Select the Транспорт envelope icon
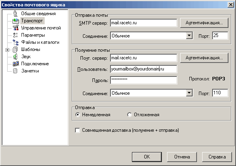The width and height of the screenshot is (236, 166). [x=16, y=21]
